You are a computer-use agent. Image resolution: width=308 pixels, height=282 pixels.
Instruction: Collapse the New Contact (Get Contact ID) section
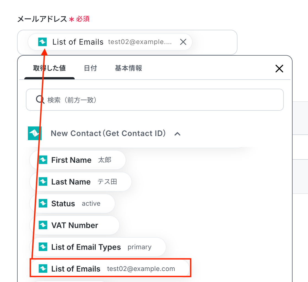pos(177,134)
